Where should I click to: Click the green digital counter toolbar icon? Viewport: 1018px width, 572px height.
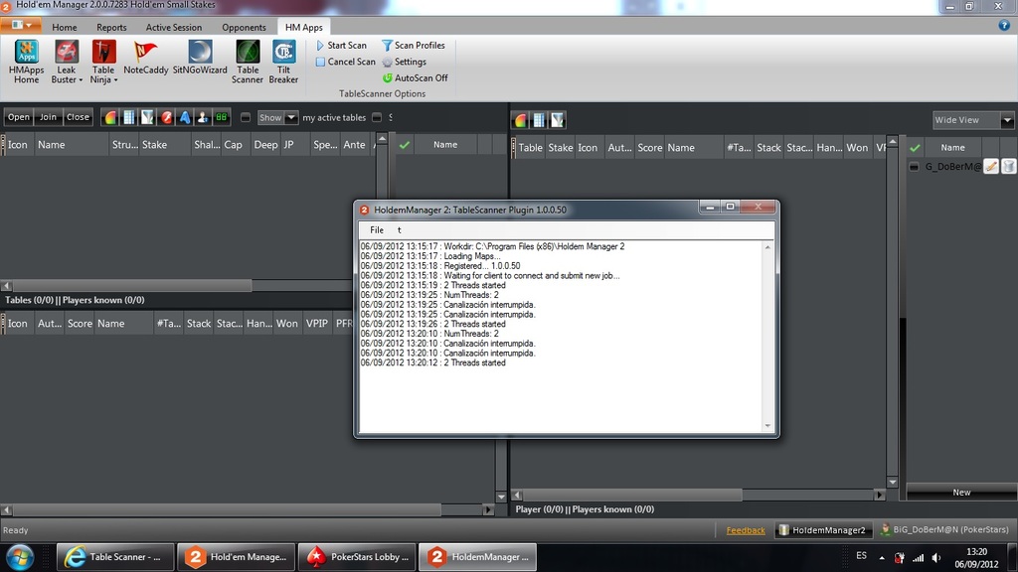tap(221, 117)
